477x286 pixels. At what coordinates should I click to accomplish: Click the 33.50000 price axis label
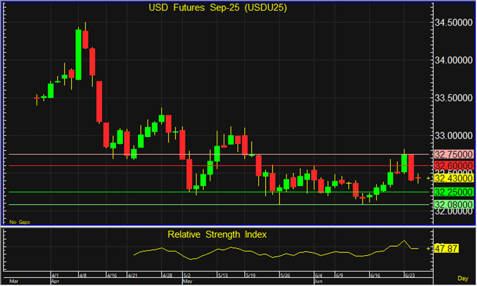(x=453, y=98)
